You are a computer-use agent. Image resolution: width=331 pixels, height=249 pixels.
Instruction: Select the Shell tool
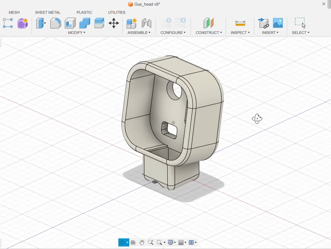click(70, 23)
